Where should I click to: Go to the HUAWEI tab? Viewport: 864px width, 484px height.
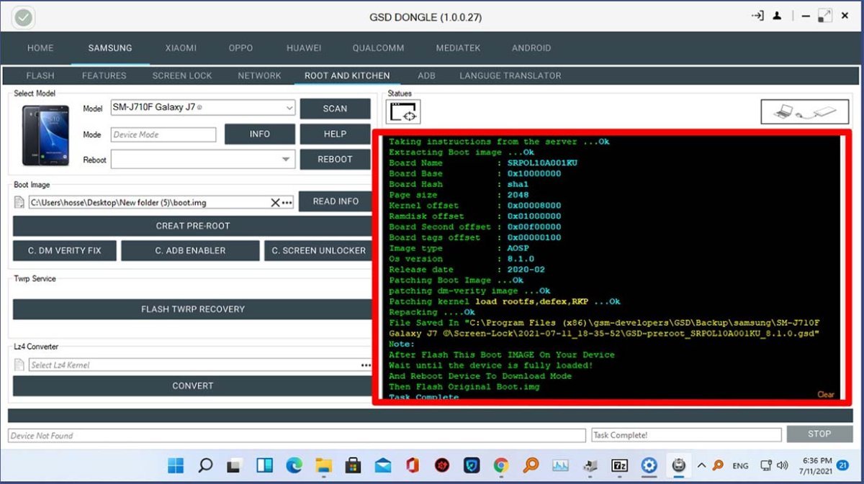tap(304, 48)
